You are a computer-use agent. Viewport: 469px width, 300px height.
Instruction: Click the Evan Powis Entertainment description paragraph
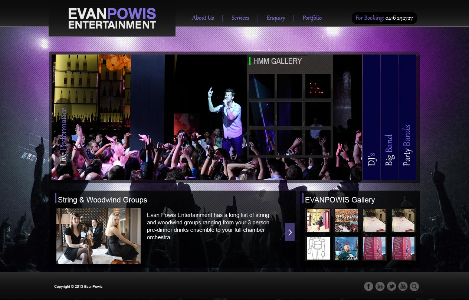208,226
